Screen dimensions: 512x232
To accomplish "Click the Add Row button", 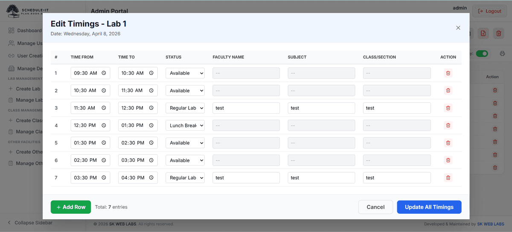I will (71, 207).
